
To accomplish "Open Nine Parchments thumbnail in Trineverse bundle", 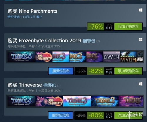I will pos(49,101).
